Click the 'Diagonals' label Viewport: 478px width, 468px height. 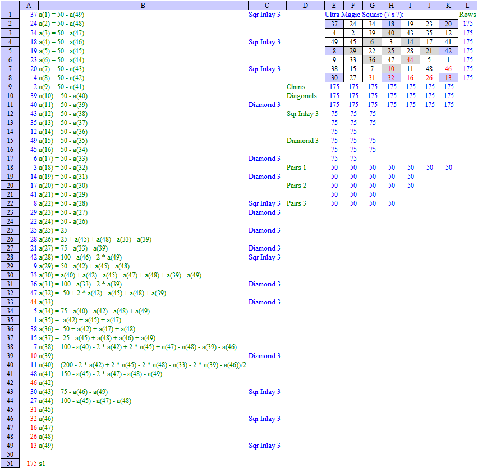(301, 96)
